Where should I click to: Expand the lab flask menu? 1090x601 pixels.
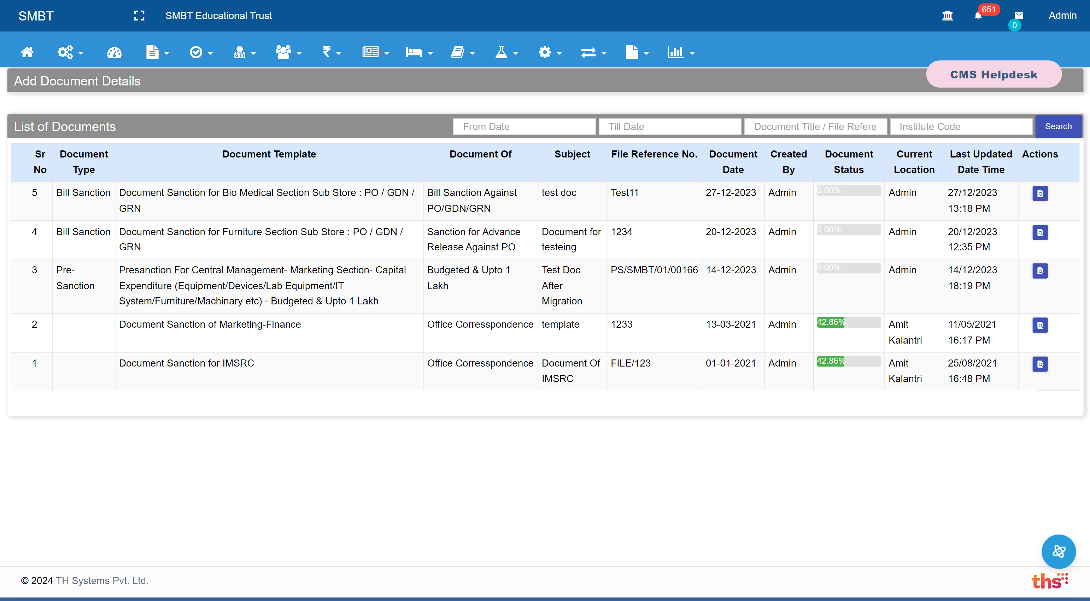tap(506, 52)
